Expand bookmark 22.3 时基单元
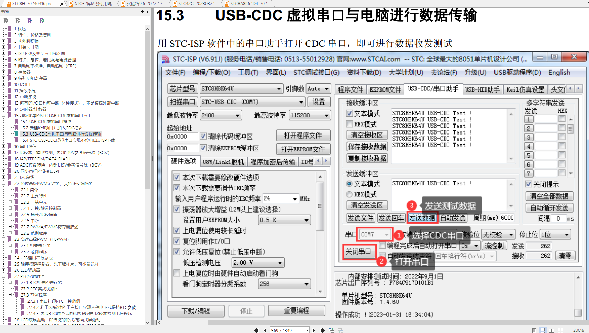This screenshot has height=333, width=589. point(10,202)
